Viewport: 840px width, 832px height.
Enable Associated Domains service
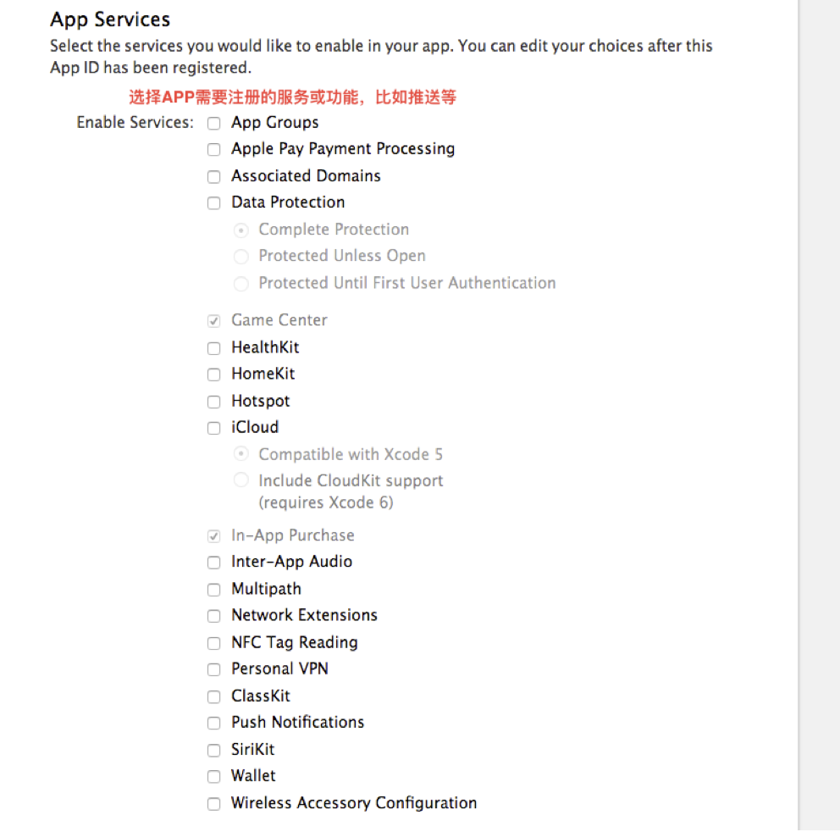coord(213,177)
